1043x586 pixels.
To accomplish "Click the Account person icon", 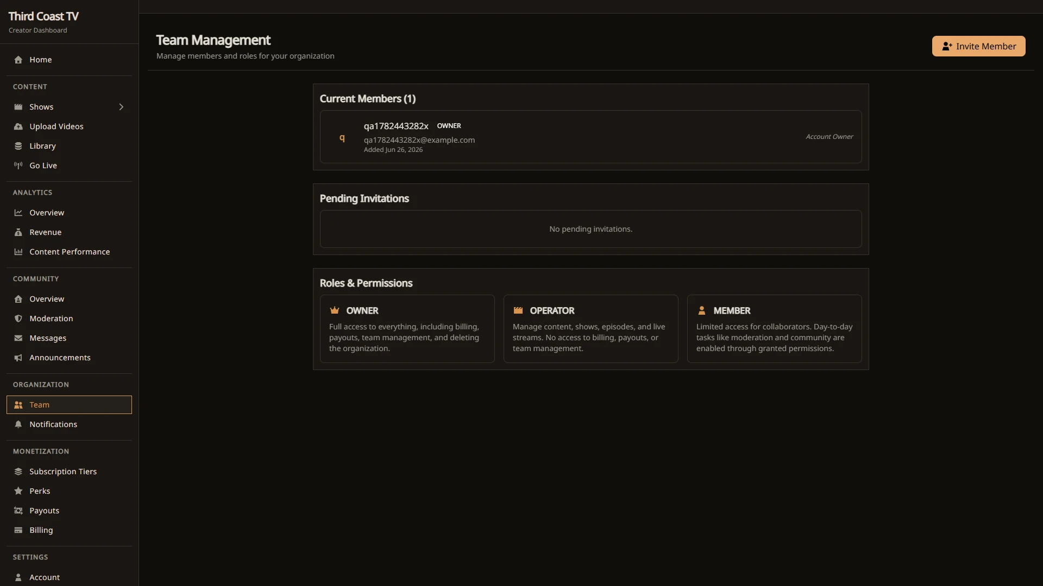I will (18, 577).
